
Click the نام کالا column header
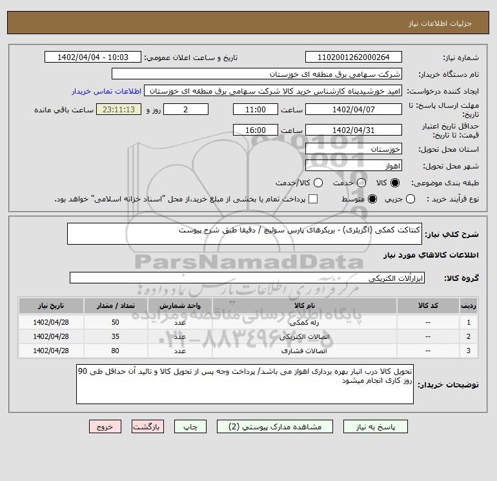[305, 305]
